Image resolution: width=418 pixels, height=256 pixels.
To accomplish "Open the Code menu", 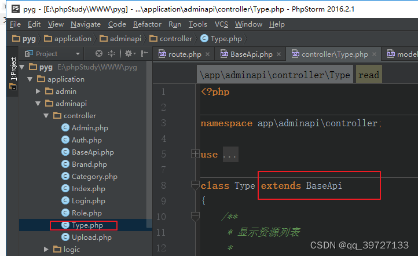I will tap(117, 24).
